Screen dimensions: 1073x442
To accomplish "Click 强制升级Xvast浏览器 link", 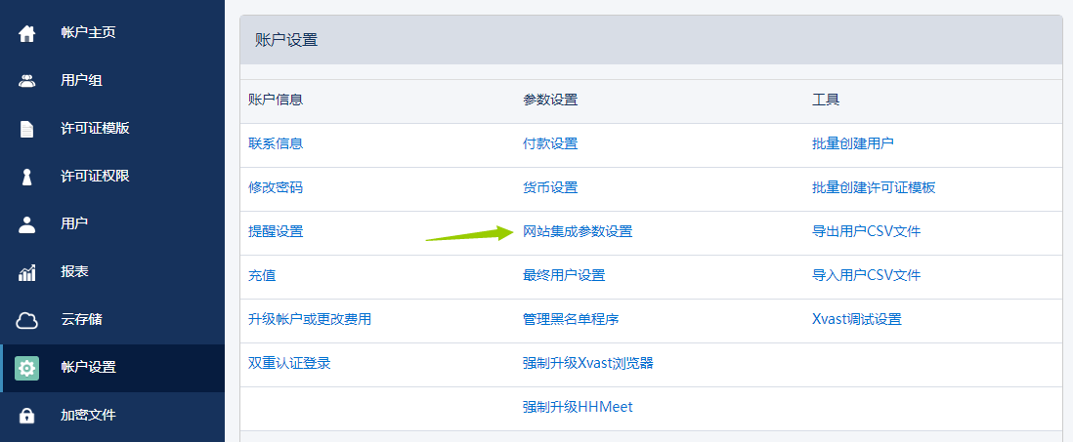I will pos(587,364).
